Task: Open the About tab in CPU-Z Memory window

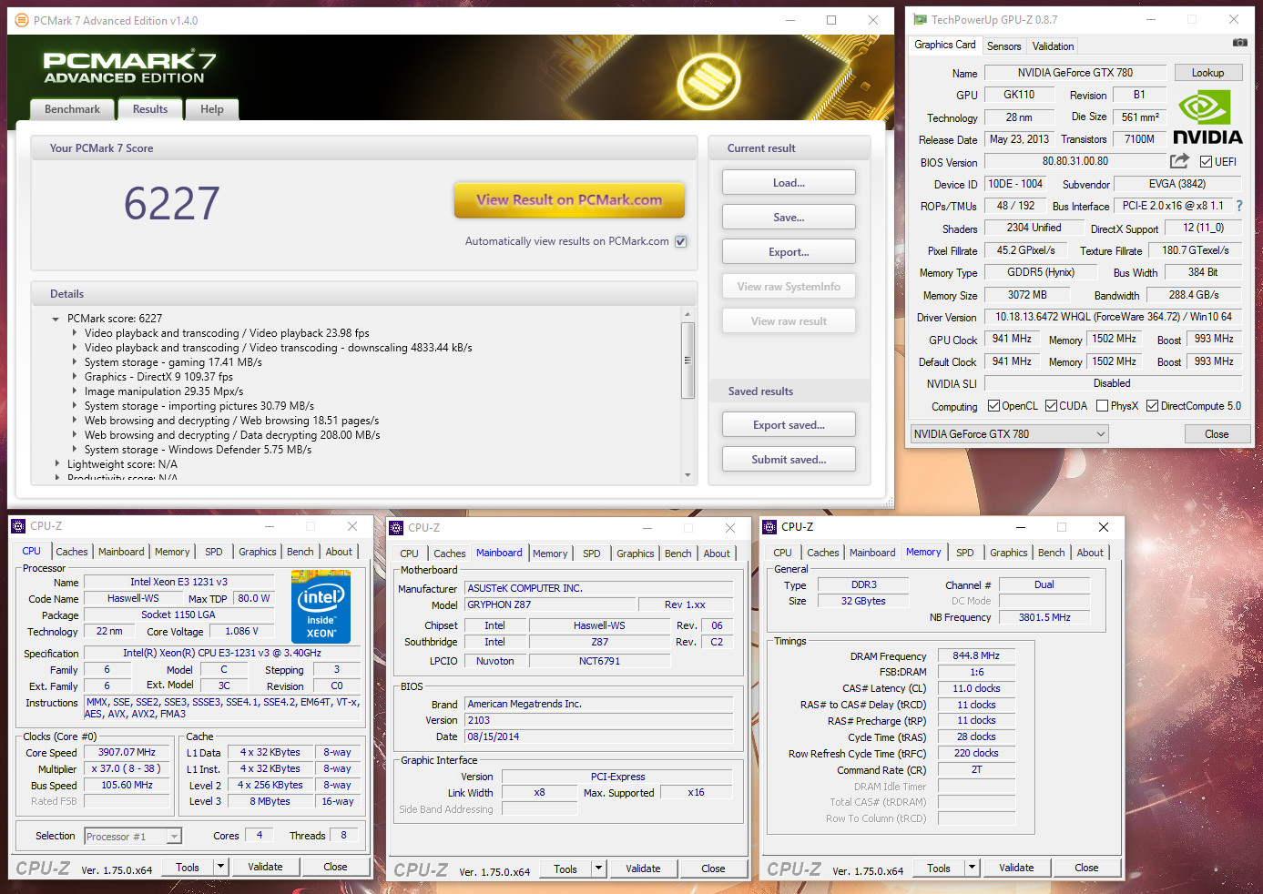Action: [1090, 553]
